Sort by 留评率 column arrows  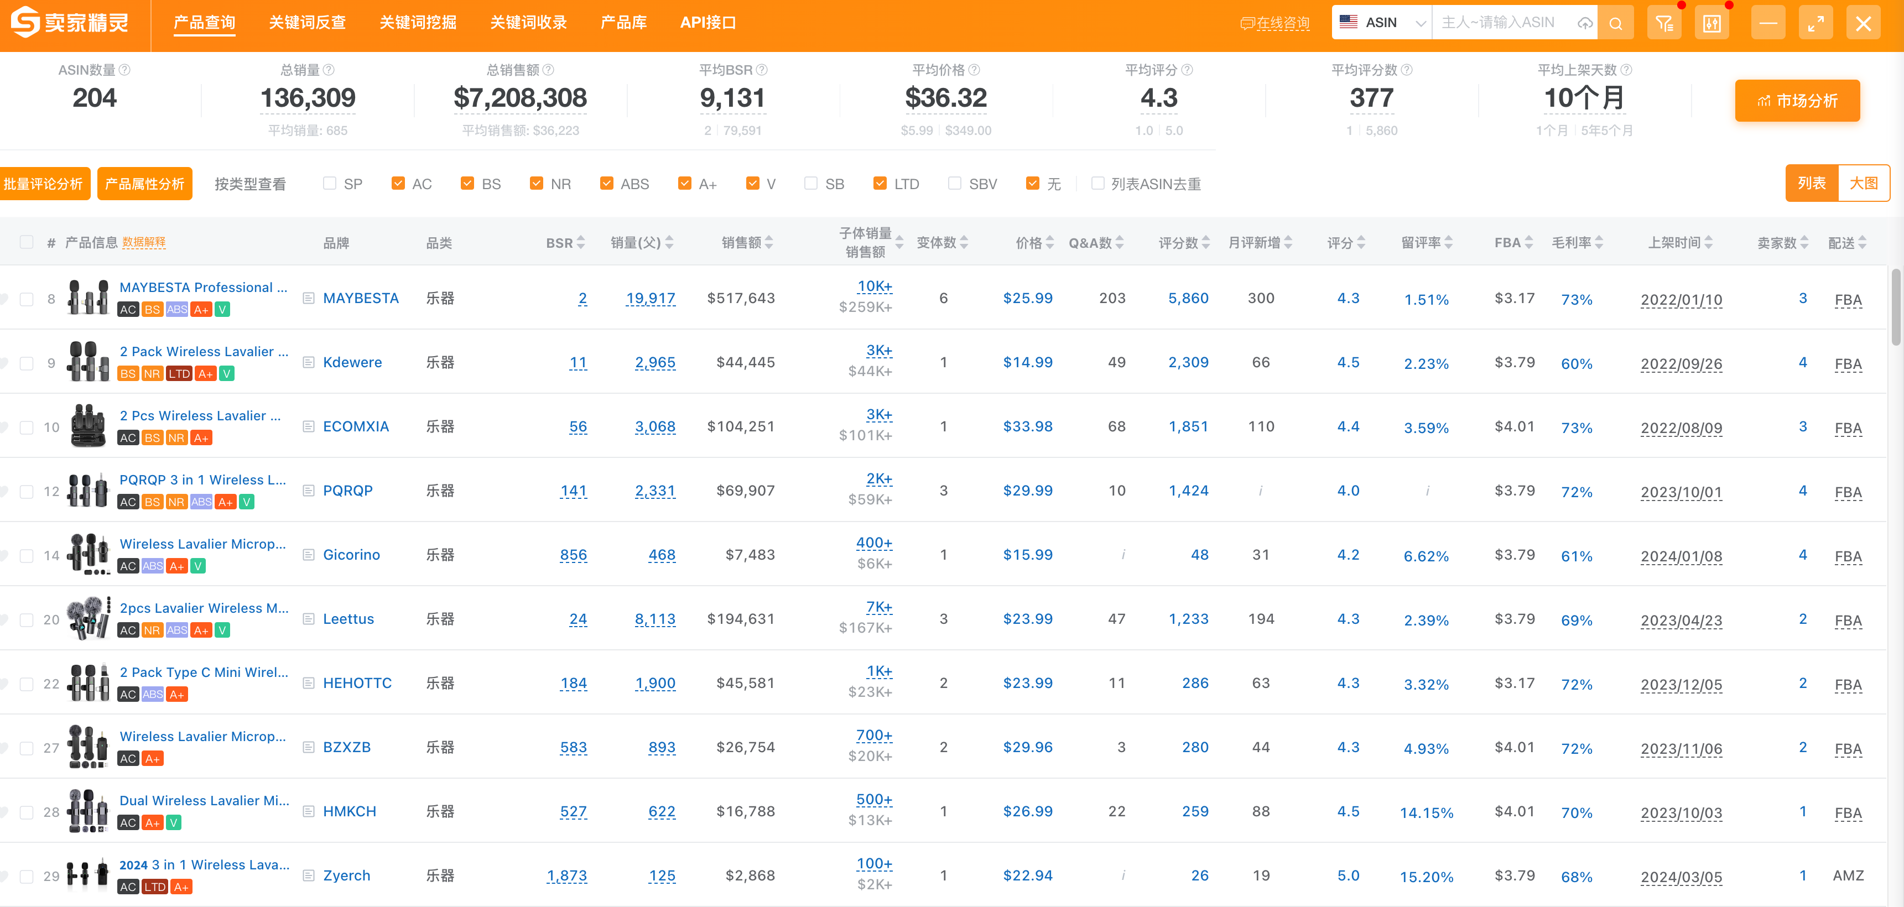click(1448, 242)
